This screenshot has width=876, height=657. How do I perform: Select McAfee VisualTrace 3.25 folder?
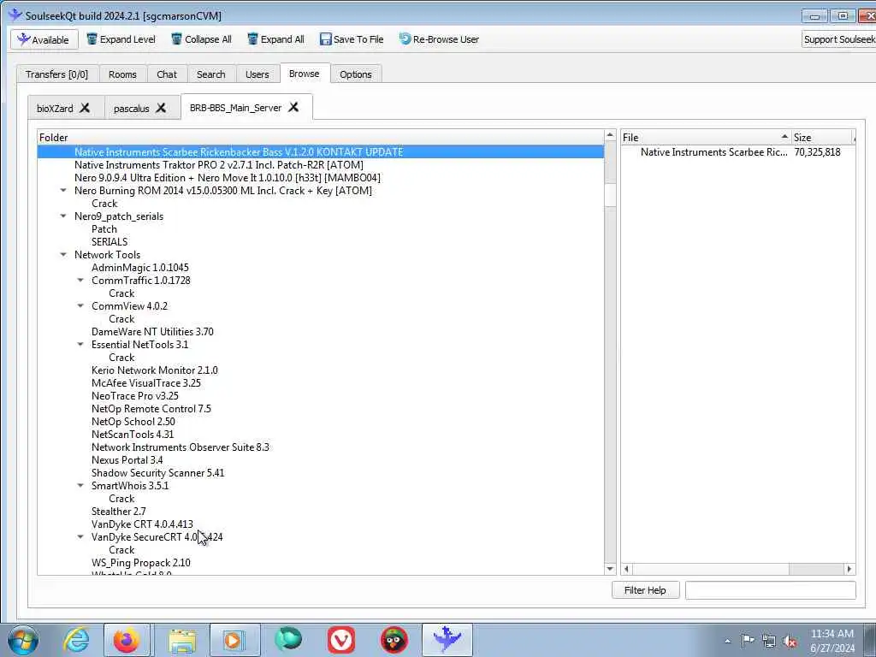point(146,383)
